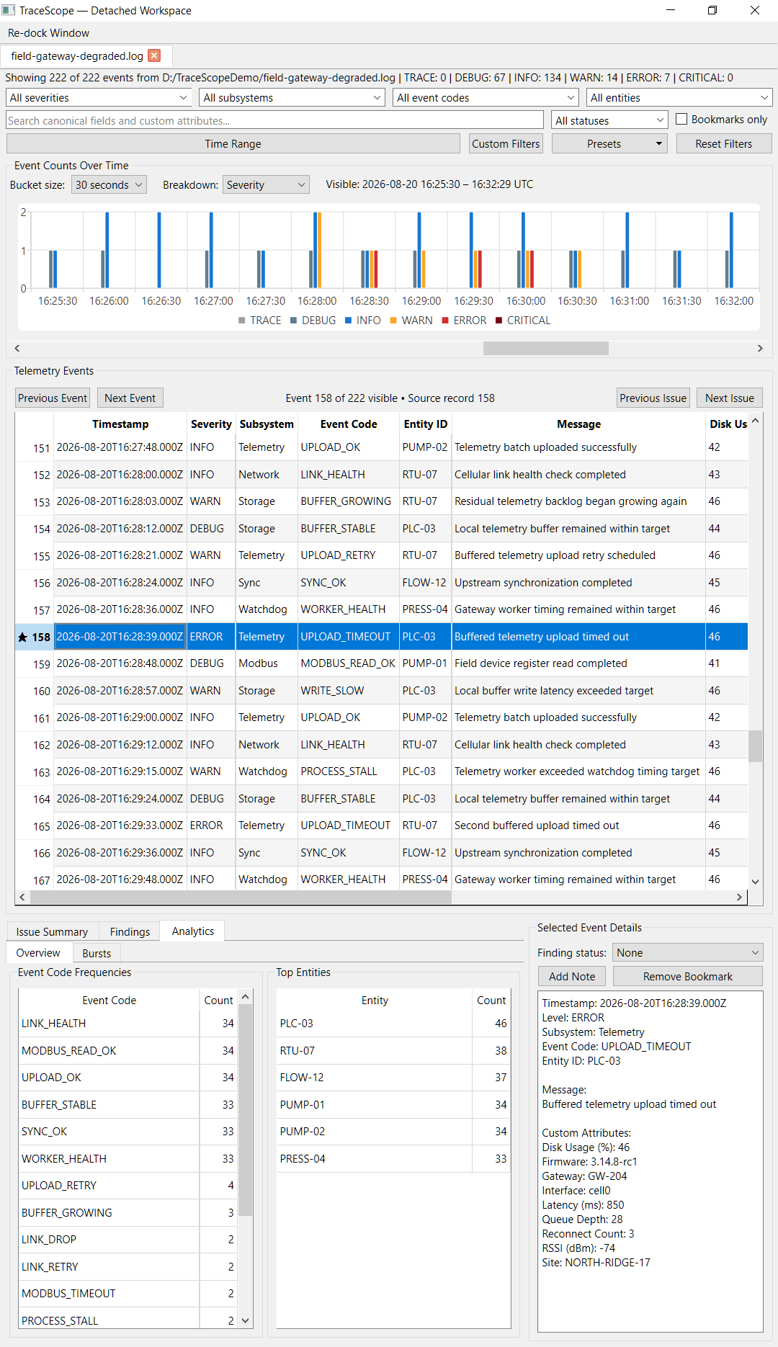Click the telemetry table horizontal scroll left arrow
Viewport: 778px width, 1347px height.
pos(22,897)
